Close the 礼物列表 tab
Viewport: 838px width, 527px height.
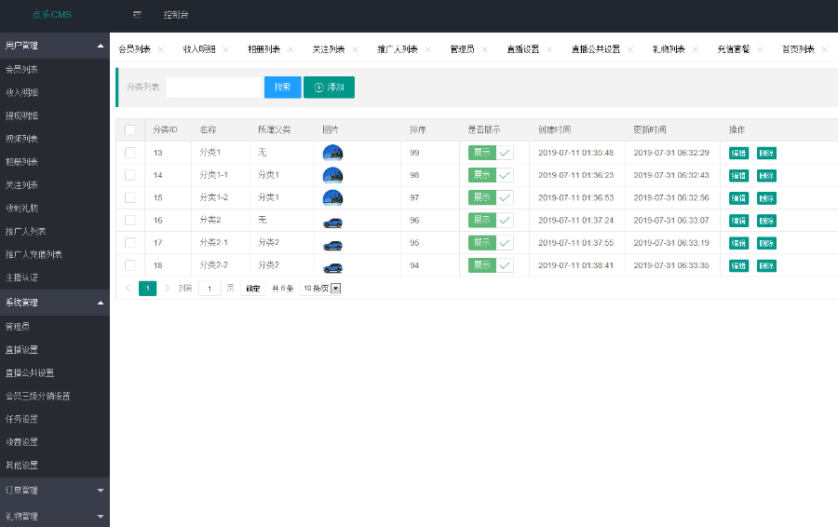695,49
